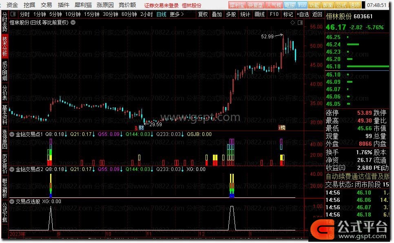The width and height of the screenshot is (394, 243).
Task: Click the 标记 mark button
Action: click(x=288, y=14)
